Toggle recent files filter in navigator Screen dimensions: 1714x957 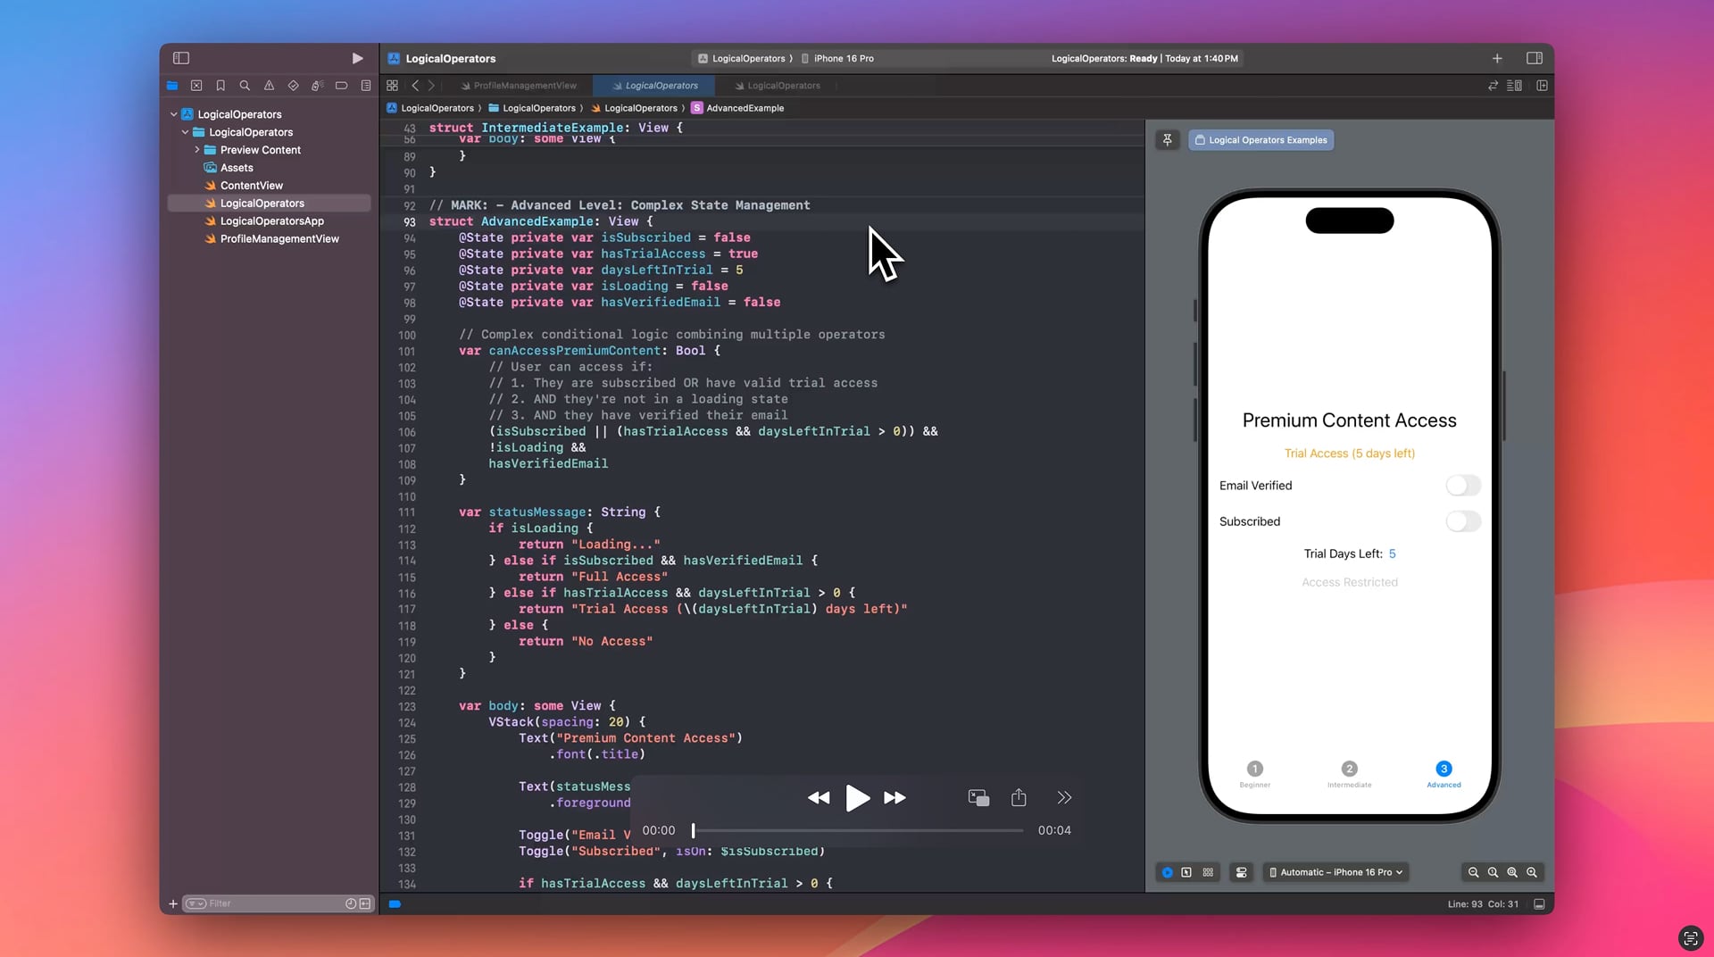(351, 904)
